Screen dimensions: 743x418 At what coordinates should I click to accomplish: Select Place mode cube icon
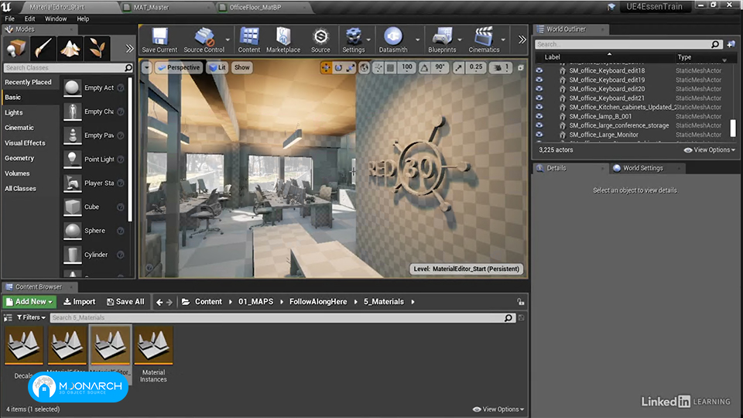pos(16,48)
